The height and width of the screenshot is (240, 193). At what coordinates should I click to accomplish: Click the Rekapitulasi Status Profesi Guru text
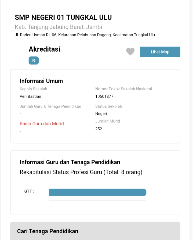point(81,172)
